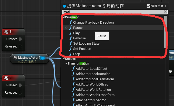This screenshot has width=174, height=106.
Task: Click function icon beside Set Position
Action: pos(71,49)
